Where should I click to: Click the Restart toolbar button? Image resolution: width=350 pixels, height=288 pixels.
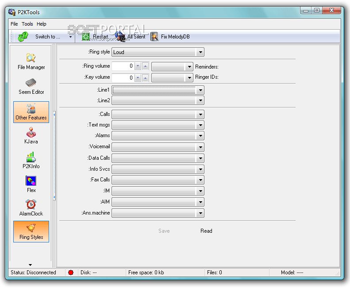click(95, 37)
